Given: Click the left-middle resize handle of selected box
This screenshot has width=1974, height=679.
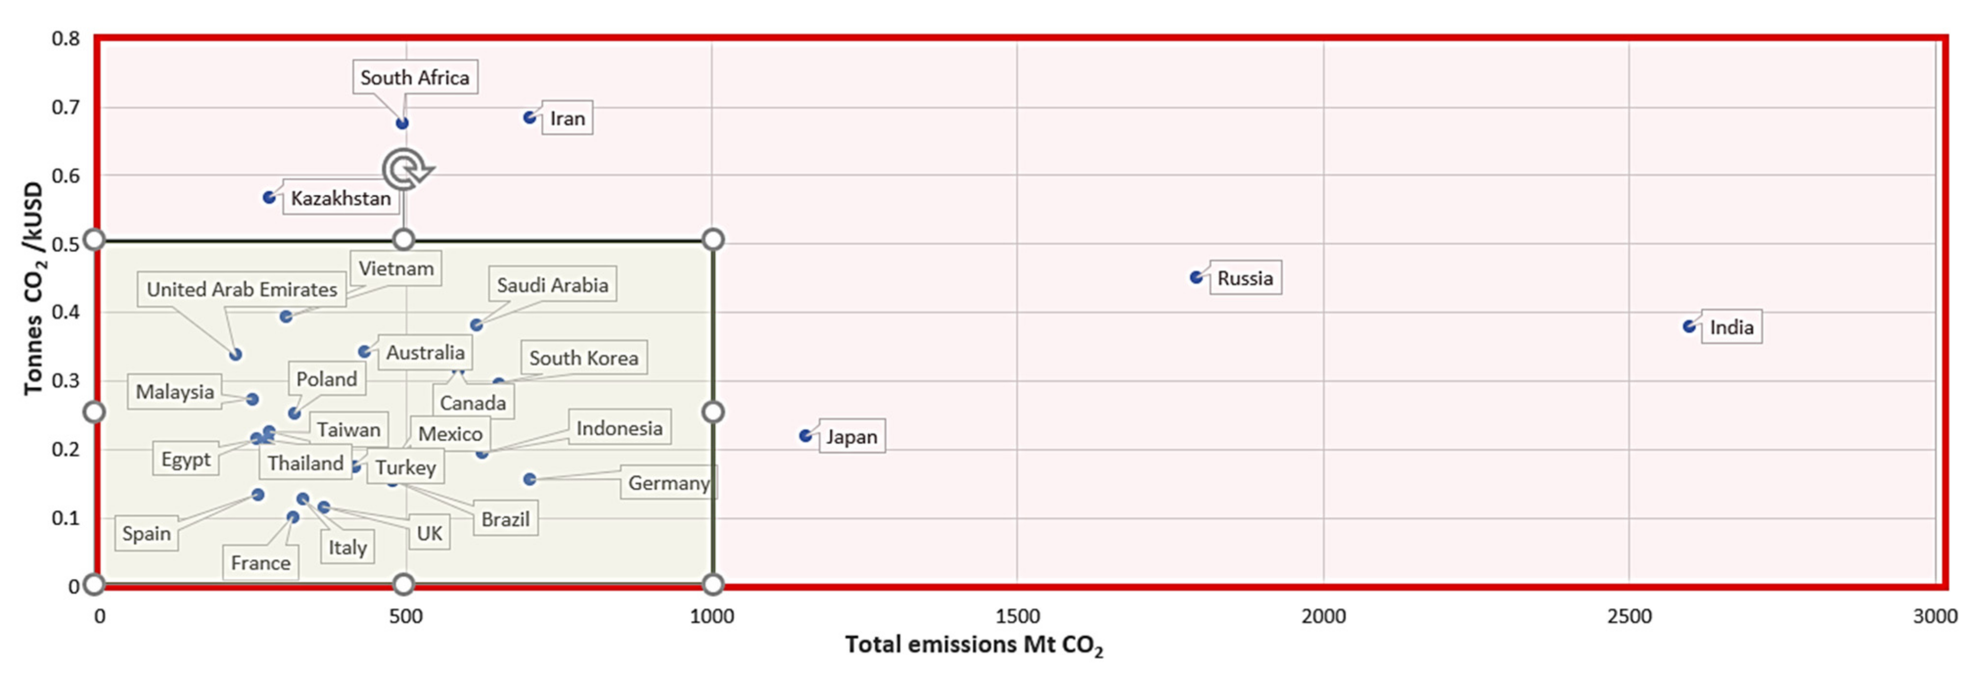Looking at the screenshot, I should click(x=93, y=412).
